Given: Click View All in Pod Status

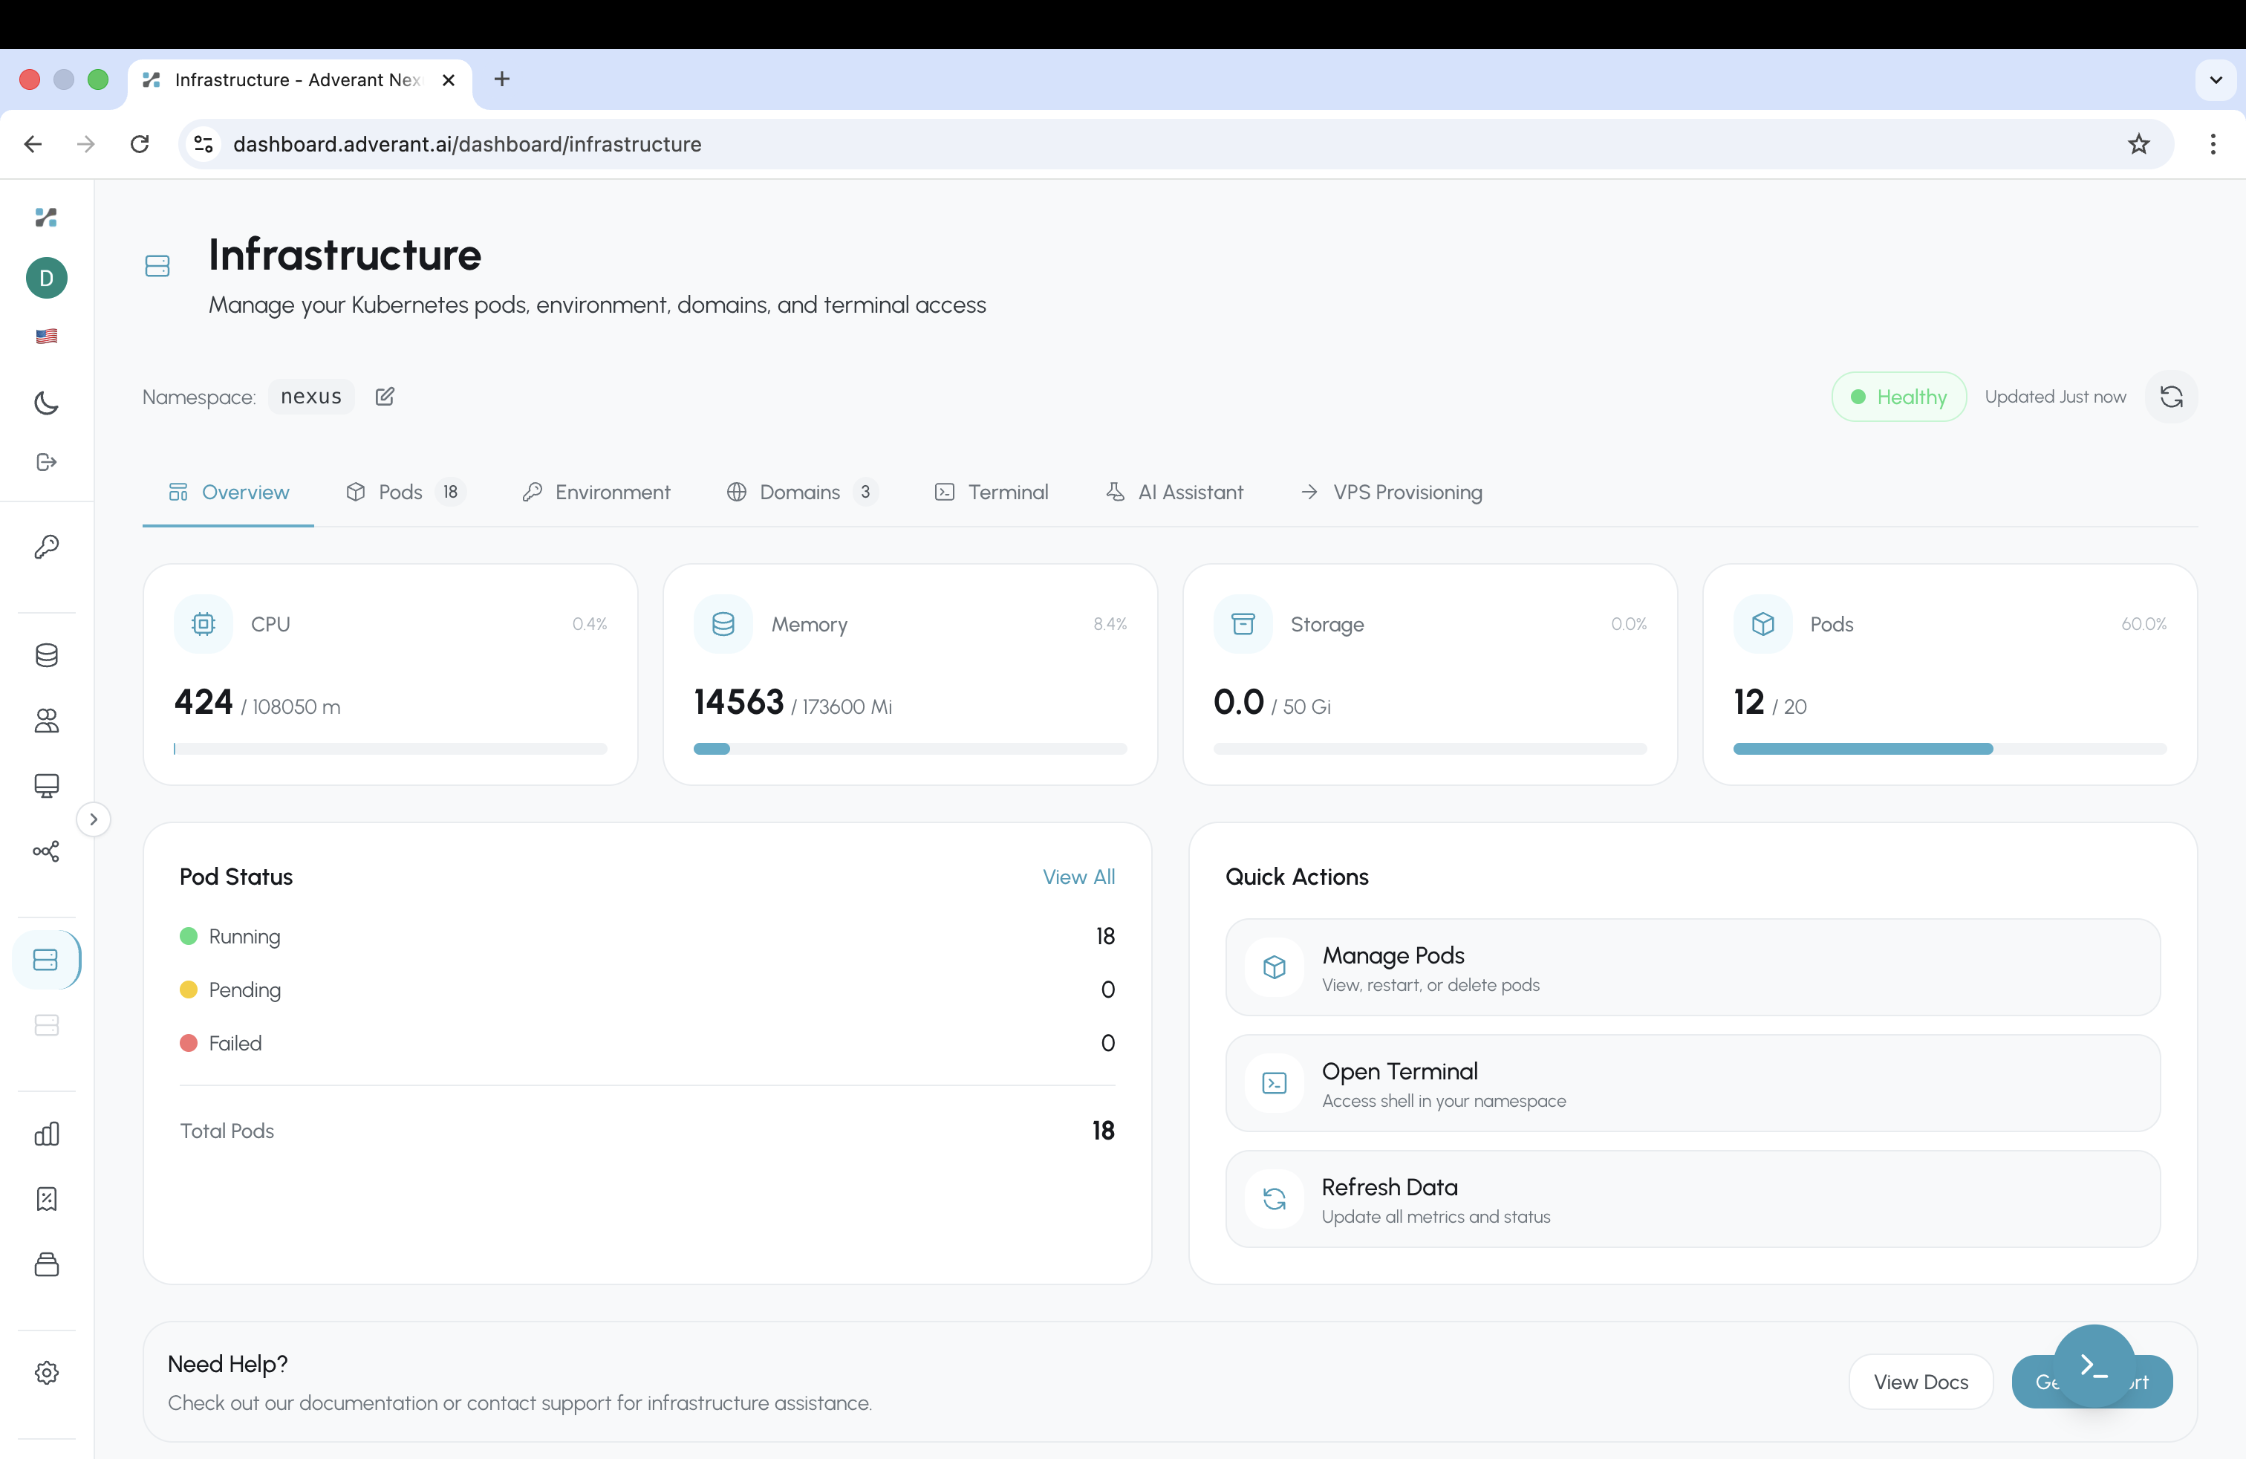Looking at the screenshot, I should point(1078,876).
